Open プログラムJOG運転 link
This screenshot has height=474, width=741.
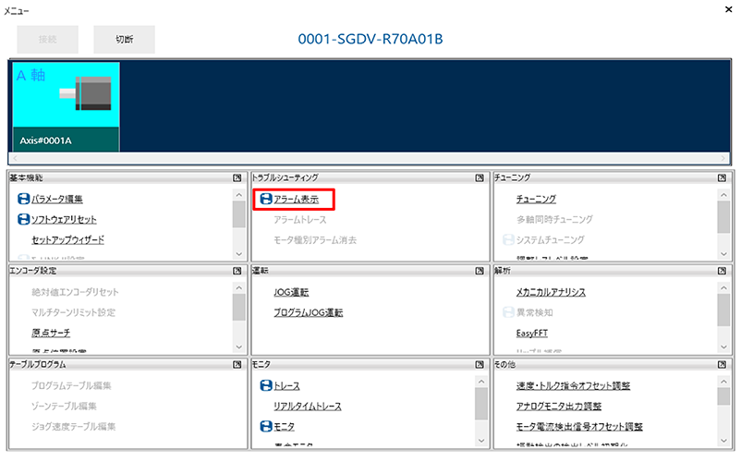point(309,312)
